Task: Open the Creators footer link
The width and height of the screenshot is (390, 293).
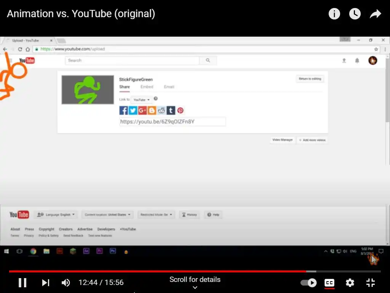Action: [x=66, y=229]
